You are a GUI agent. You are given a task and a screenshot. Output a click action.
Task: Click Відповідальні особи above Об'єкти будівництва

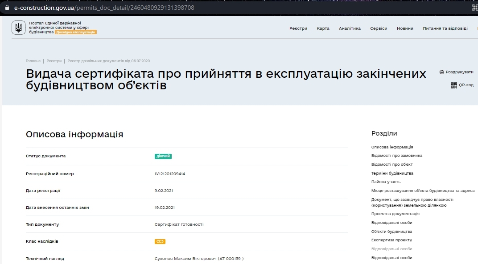click(391, 223)
